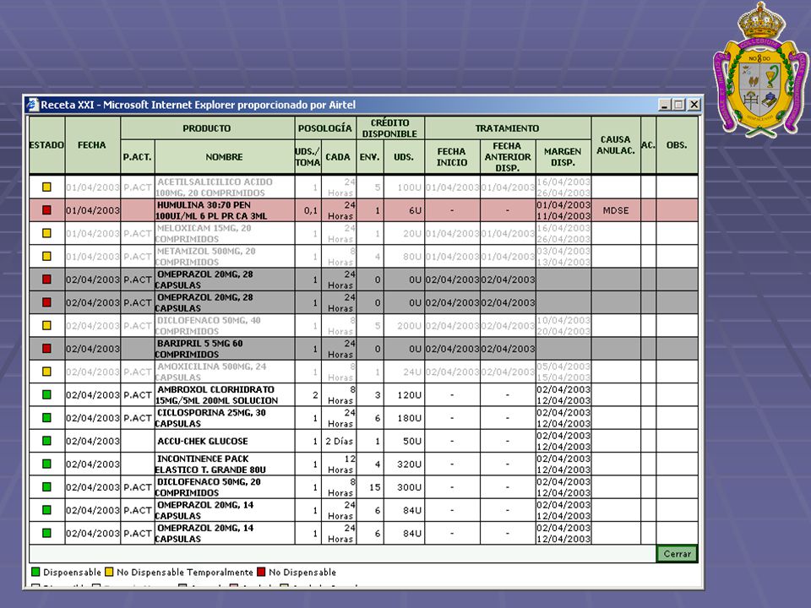
Task: Click the 180U units cell
Action: point(404,418)
